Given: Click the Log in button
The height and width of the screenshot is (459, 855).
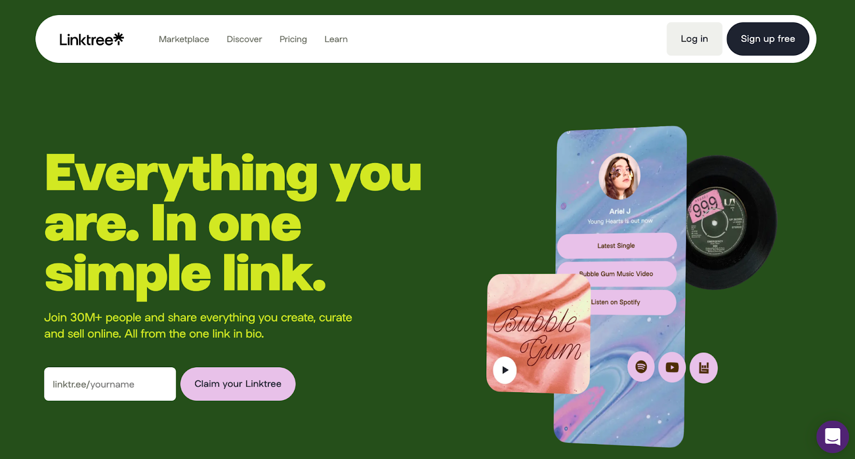Looking at the screenshot, I should coord(694,39).
